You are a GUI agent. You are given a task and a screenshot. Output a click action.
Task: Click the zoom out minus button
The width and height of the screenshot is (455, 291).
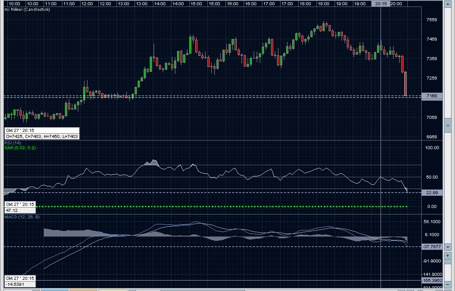pos(448,285)
